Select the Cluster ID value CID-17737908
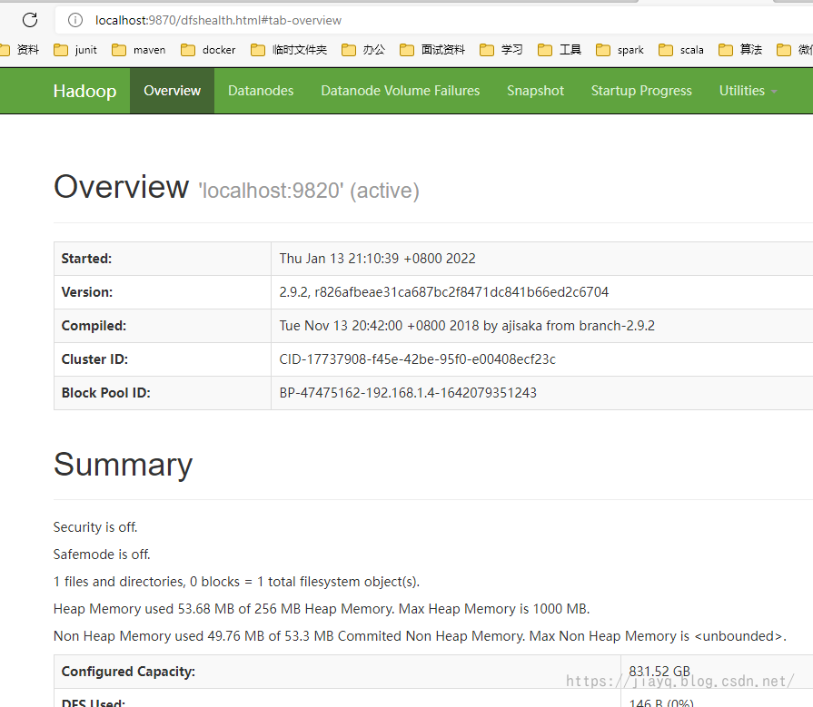 (417, 359)
